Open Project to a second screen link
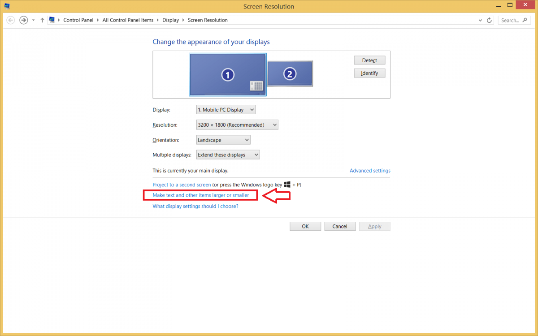The height and width of the screenshot is (336, 538). [x=182, y=185]
